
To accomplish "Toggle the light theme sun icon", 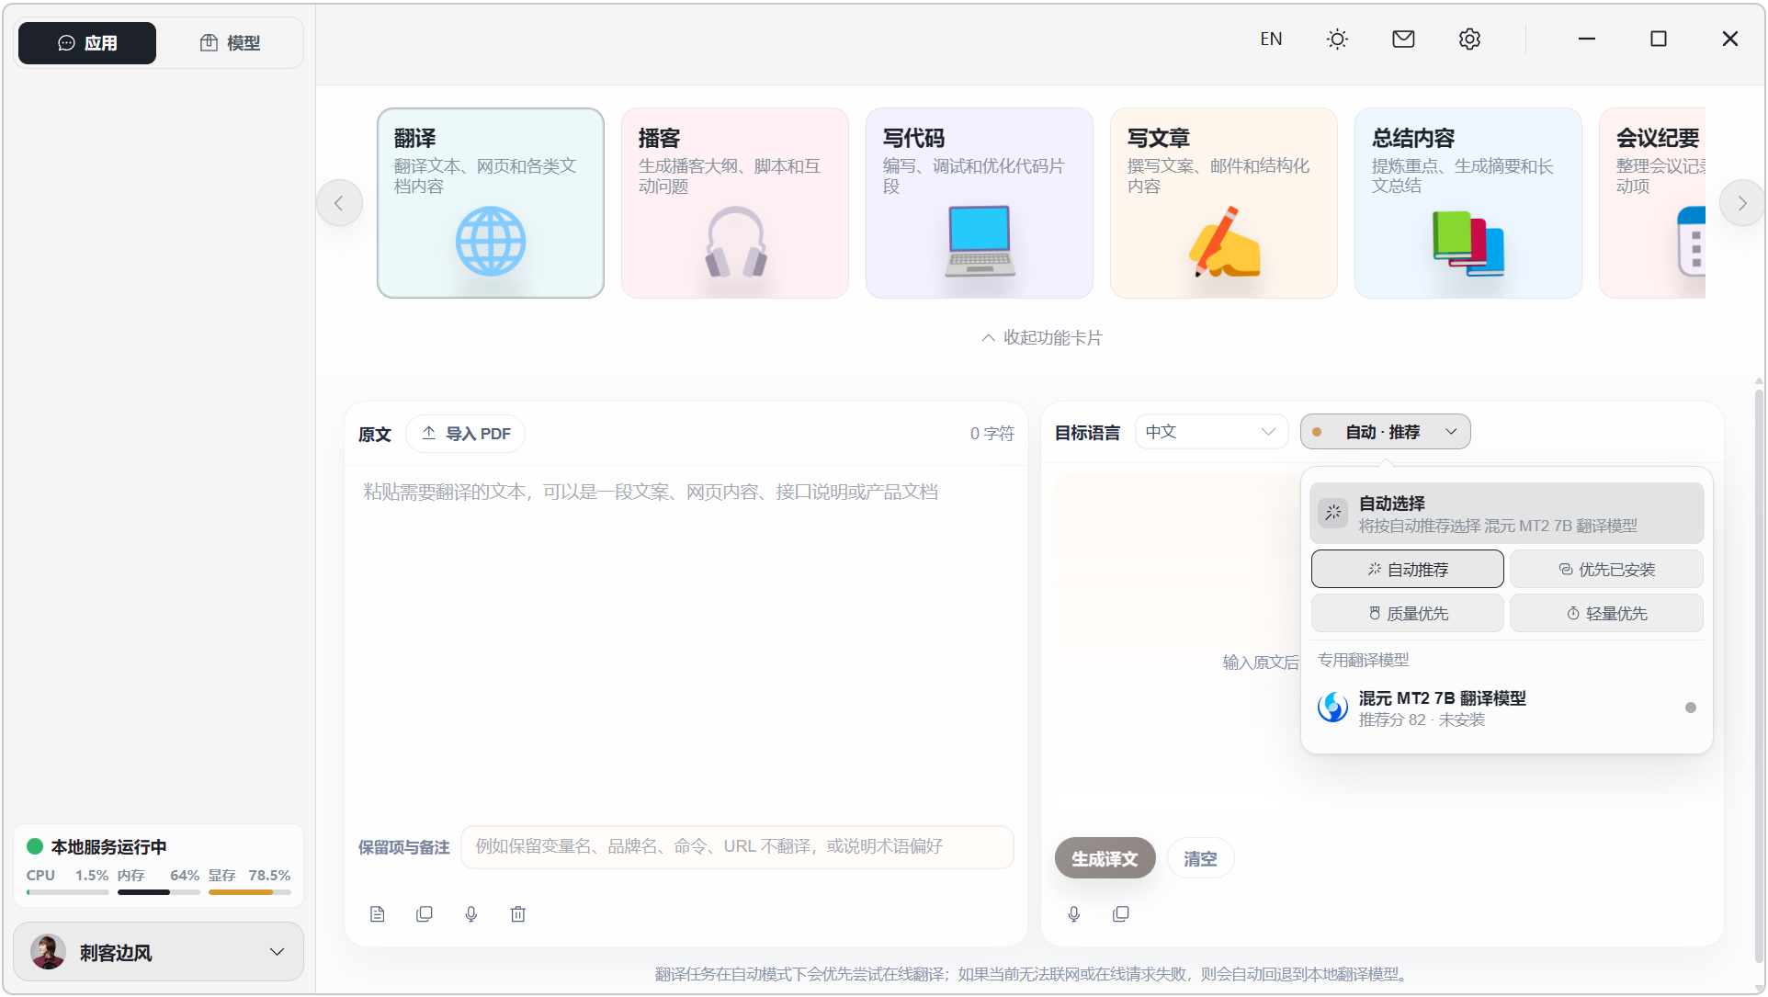I will click(1337, 39).
